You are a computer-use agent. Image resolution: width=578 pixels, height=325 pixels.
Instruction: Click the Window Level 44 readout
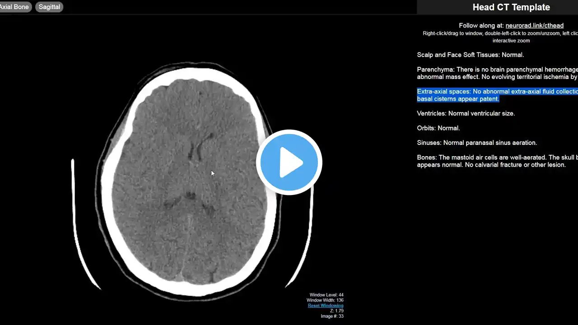coord(326,295)
